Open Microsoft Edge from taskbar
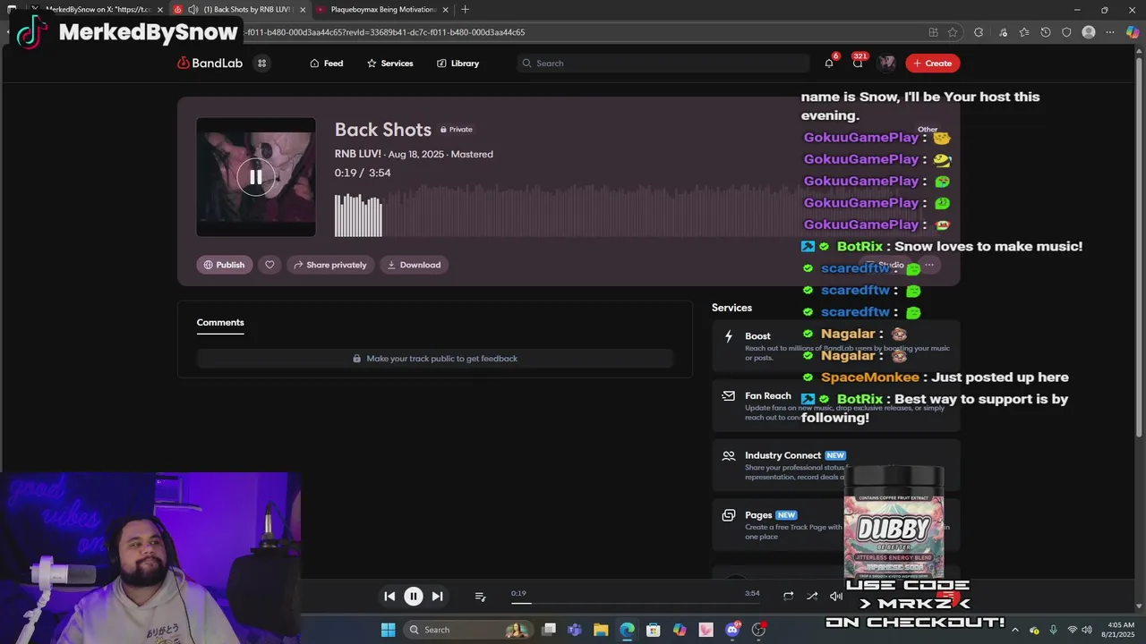 (x=627, y=630)
